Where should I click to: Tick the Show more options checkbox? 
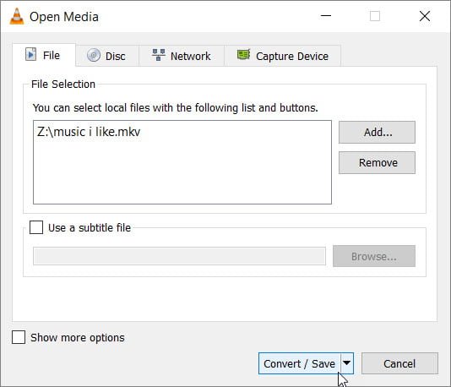19,337
